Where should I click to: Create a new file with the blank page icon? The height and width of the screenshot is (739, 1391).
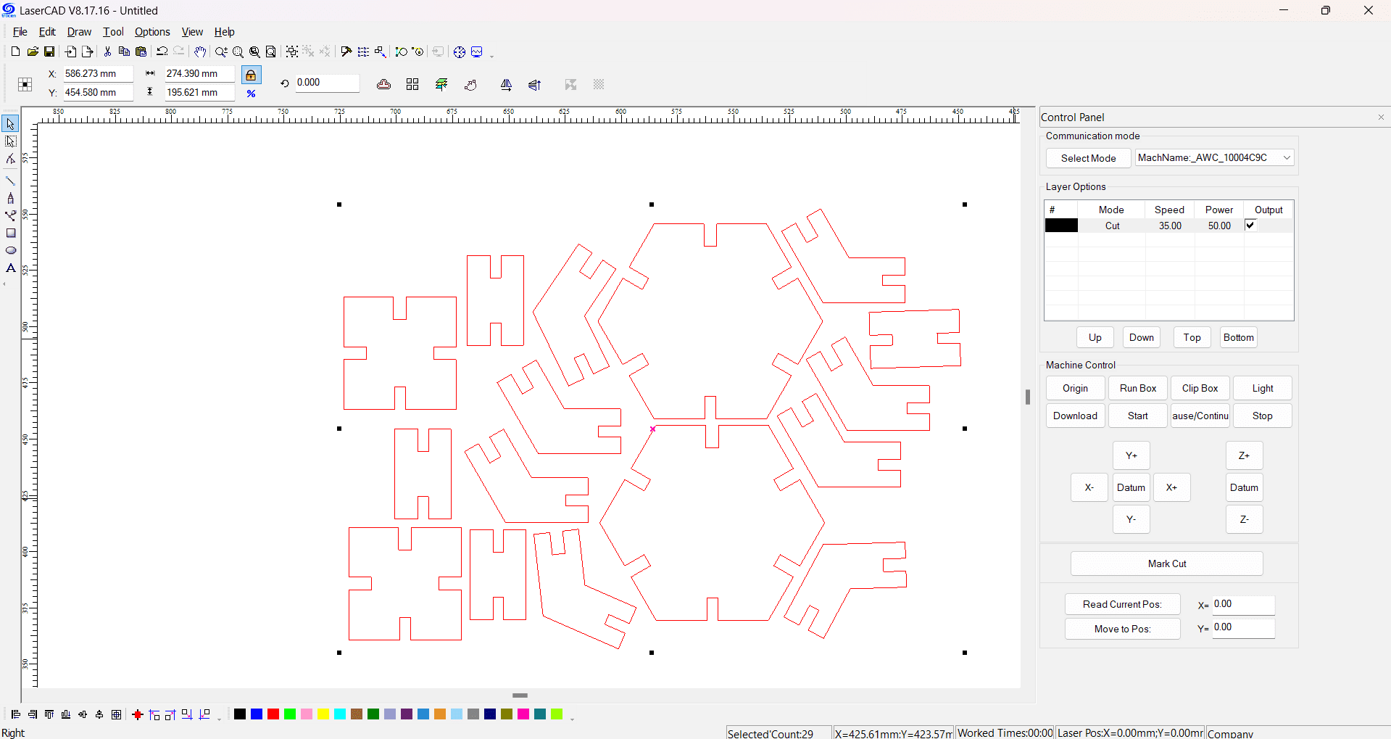pyautogui.click(x=15, y=51)
